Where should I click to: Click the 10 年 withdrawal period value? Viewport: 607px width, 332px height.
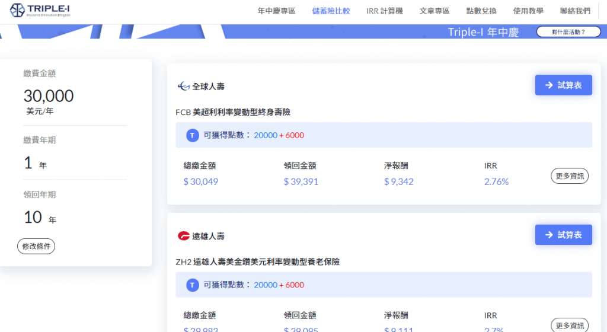point(40,218)
